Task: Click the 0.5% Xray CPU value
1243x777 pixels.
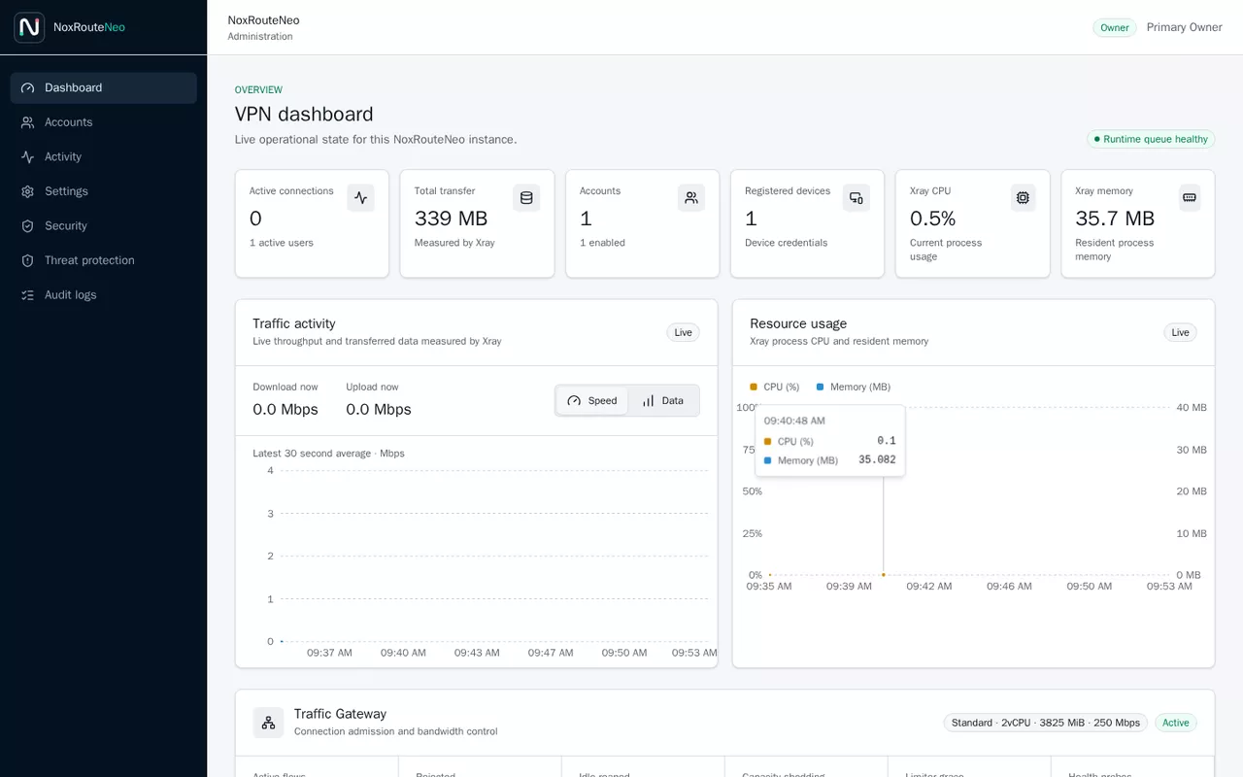Action: (x=932, y=219)
